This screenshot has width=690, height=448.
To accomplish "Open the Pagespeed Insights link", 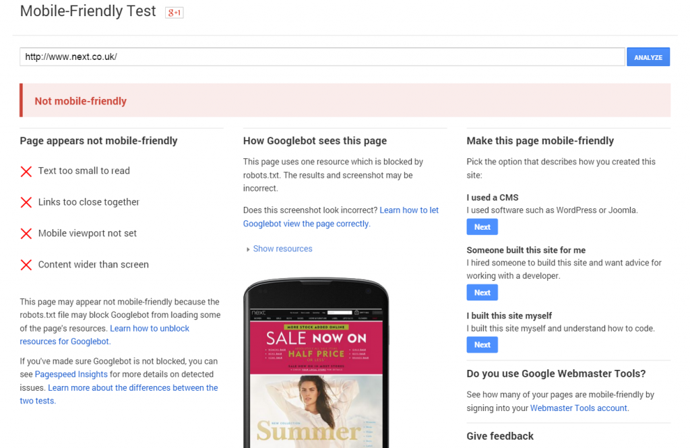I will click(x=71, y=374).
